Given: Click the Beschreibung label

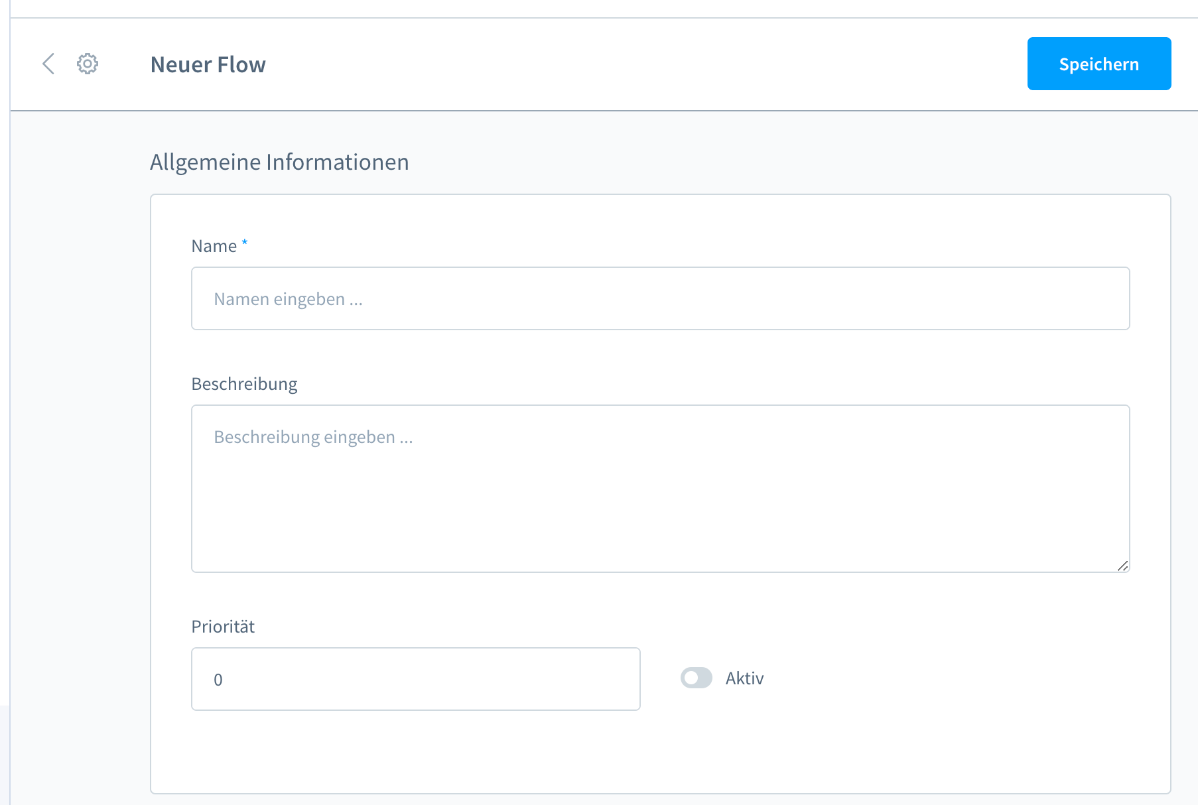Looking at the screenshot, I should click(x=244, y=384).
